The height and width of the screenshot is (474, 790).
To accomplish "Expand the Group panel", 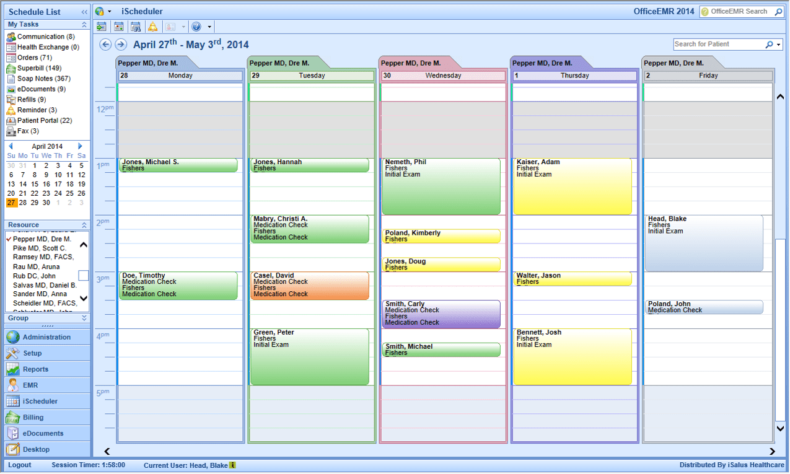I will point(84,318).
